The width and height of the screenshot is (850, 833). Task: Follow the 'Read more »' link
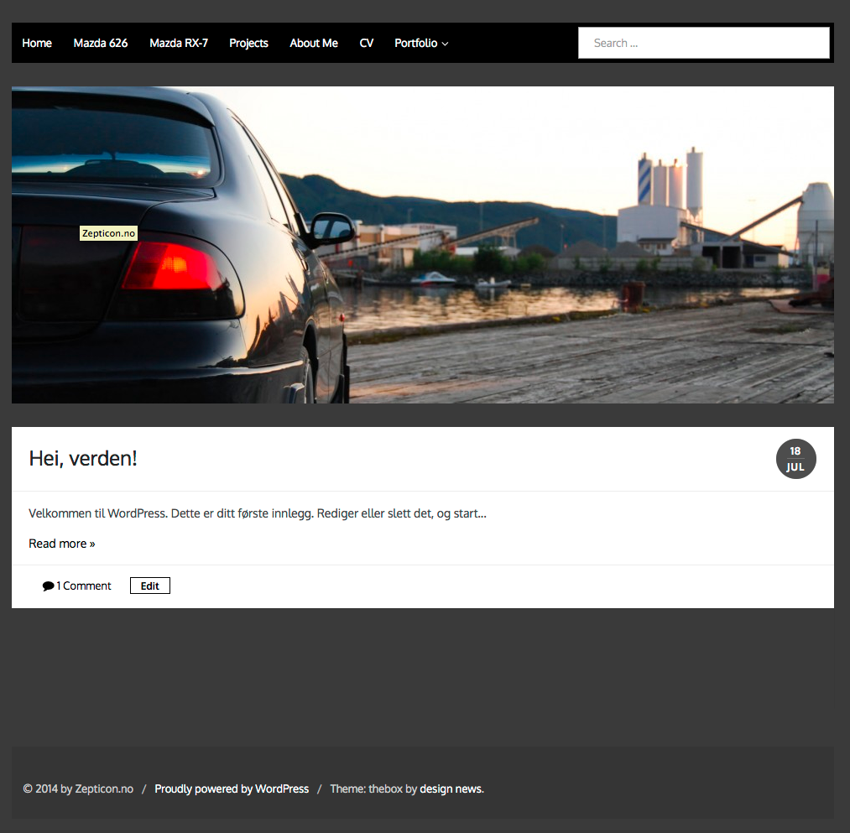62,543
